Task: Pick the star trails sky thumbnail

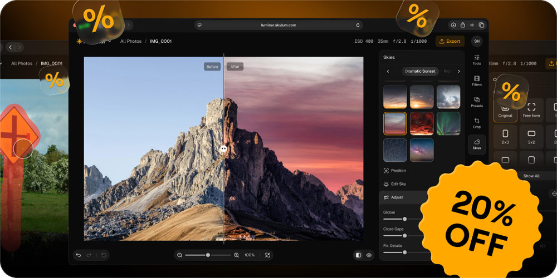Action: [395, 150]
